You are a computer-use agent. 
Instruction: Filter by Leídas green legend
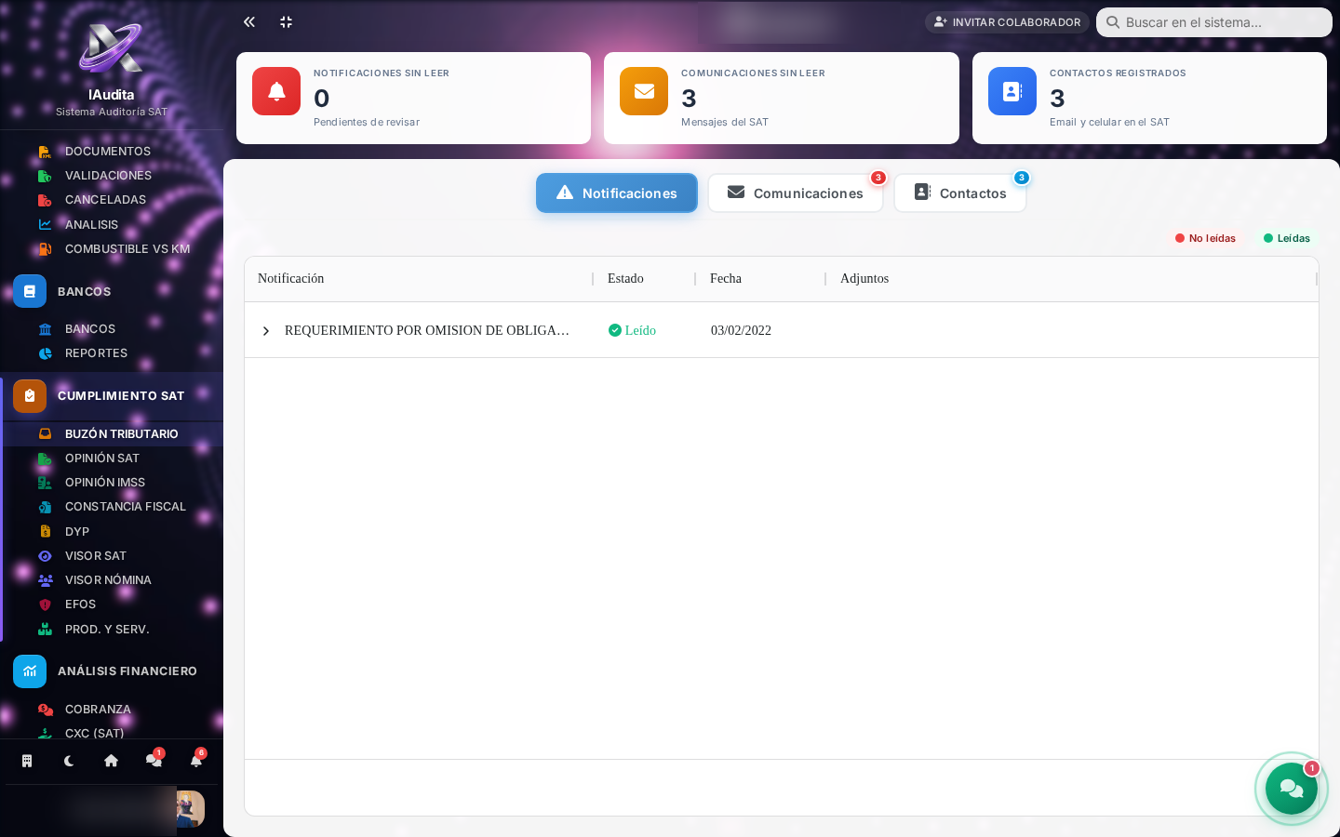[x=1287, y=238]
